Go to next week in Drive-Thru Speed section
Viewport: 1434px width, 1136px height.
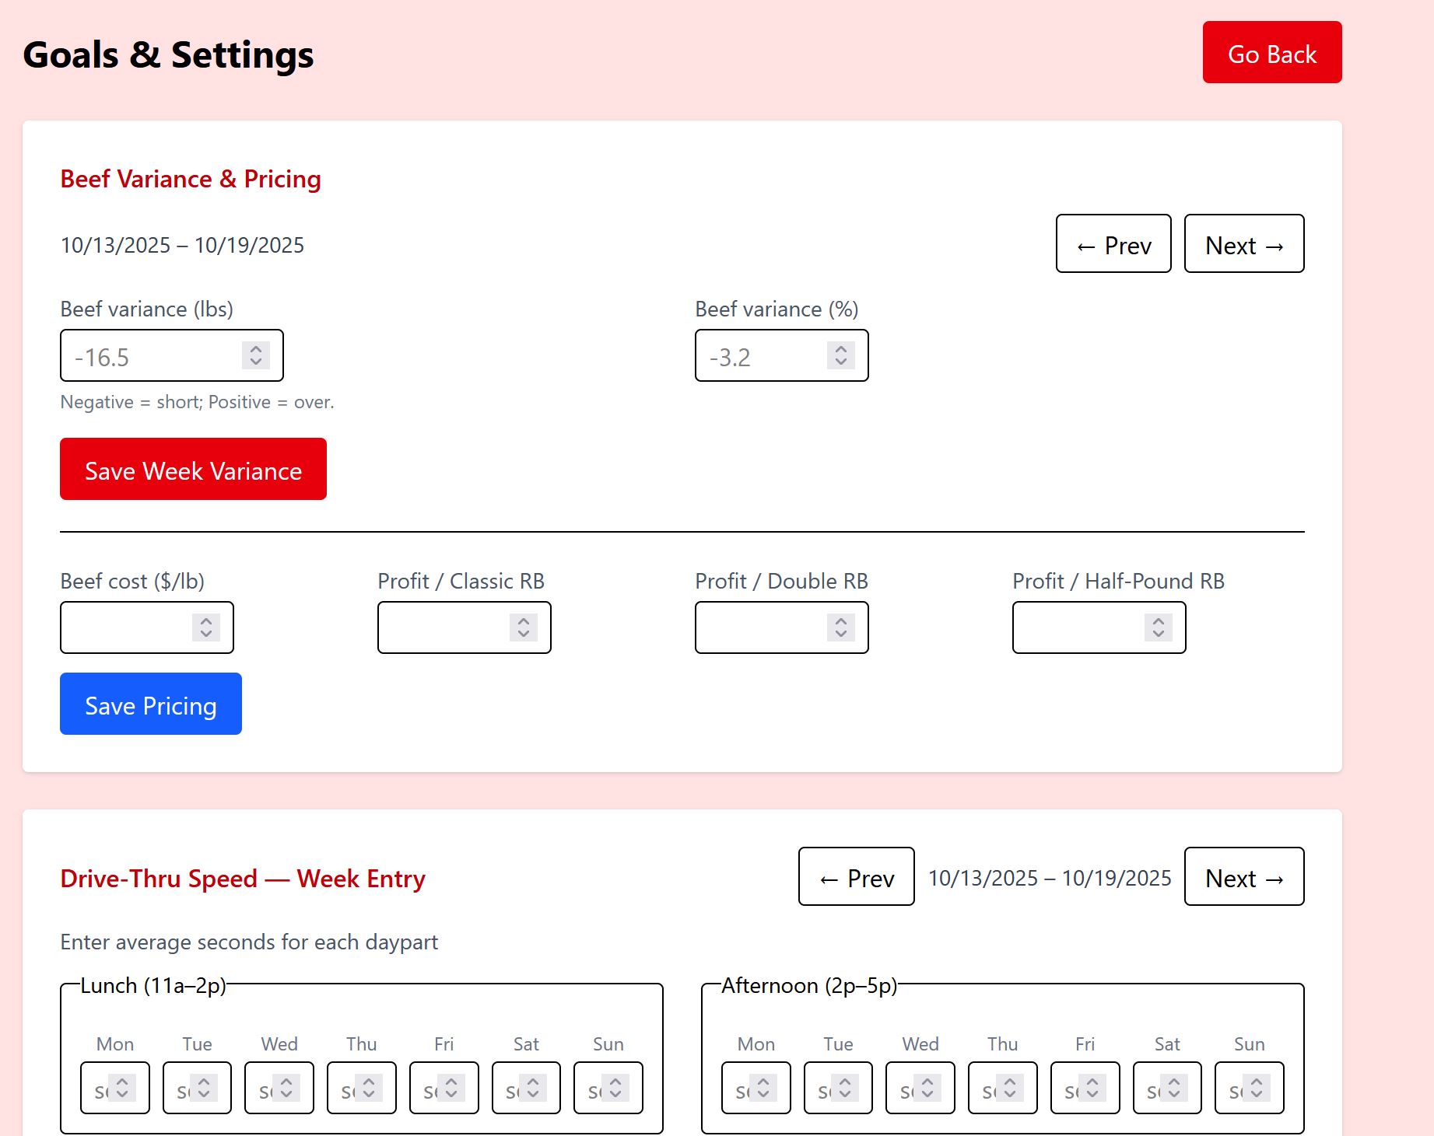[1244, 876]
